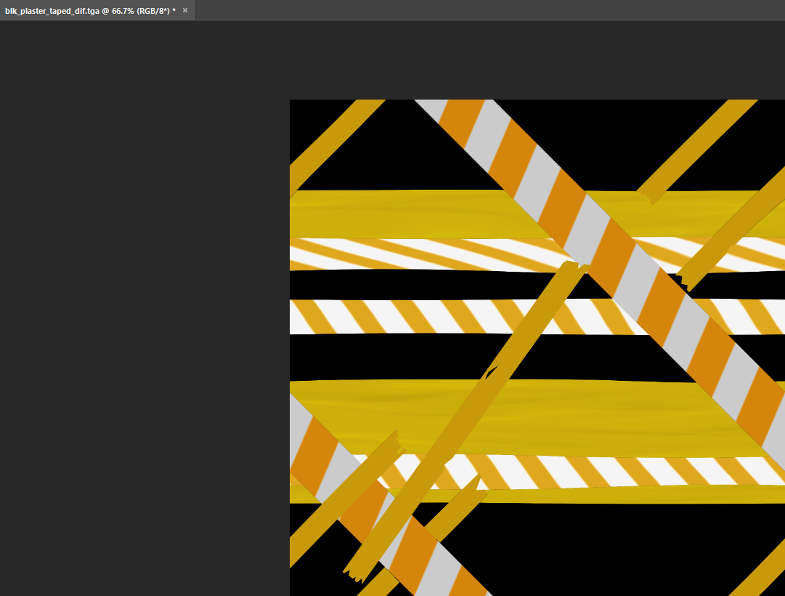
Task: Close the blk_plaster_taped_dif.tga tab
Action: click(x=185, y=10)
